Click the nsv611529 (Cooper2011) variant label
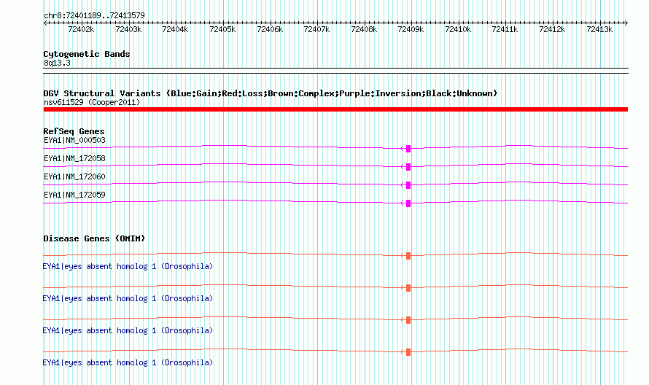Screen dimensions: 649x385 click(92, 102)
